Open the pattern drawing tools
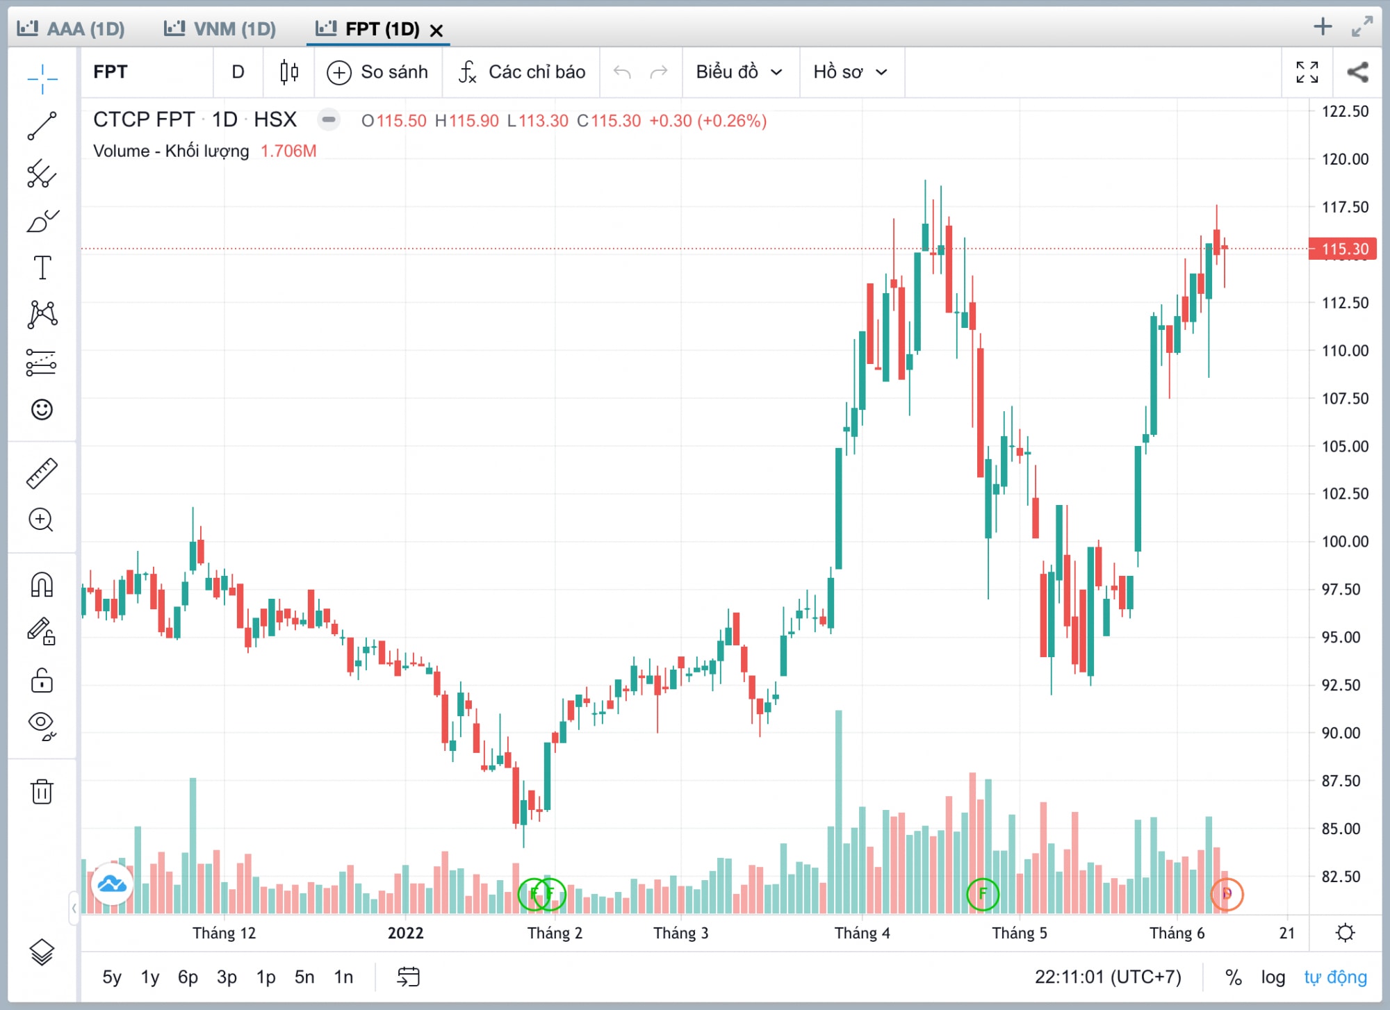1390x1010 pixels. [42, 315]
